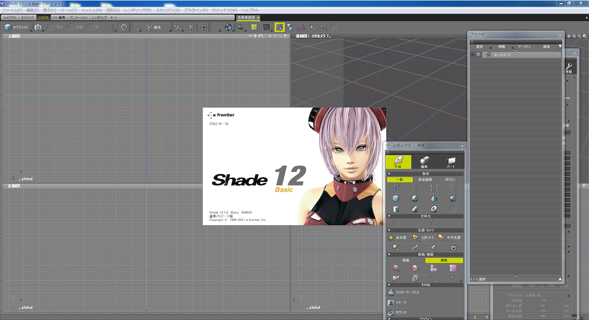This screenshot has width=589, height=320.
Task: Click the rotate/refresh circular arrow icon
Action: tap(124, 27)
